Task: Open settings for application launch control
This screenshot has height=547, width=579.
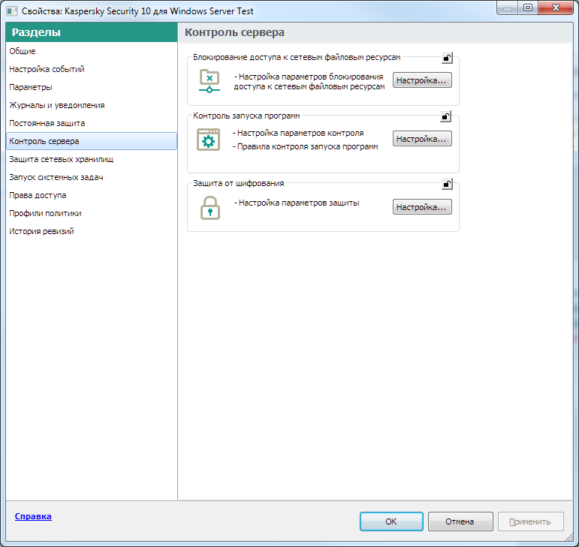Action: coord(422,139)
